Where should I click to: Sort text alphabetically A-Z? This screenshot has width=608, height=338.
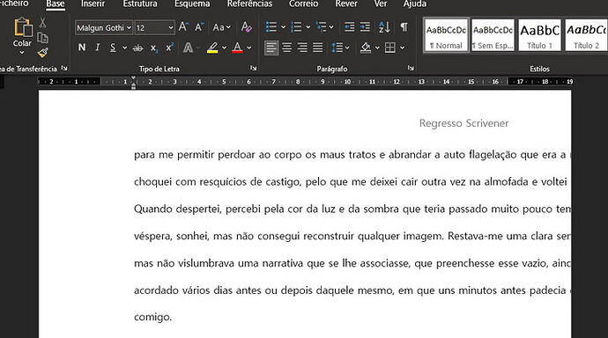pyautogui.click(x=384, y=27)
